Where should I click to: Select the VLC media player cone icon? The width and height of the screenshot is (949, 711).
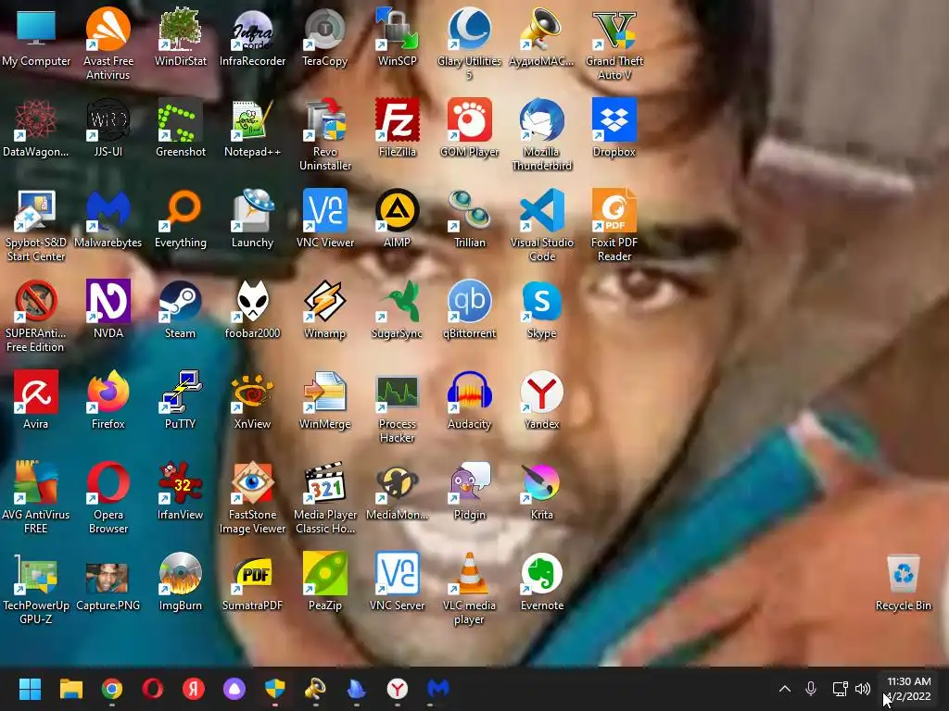coord(469,572)
